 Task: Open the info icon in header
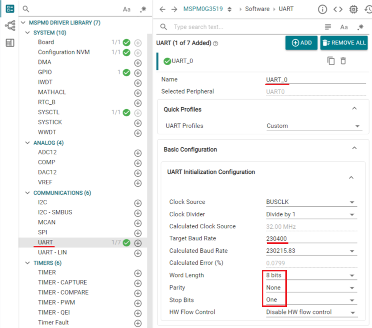[322, 9]
